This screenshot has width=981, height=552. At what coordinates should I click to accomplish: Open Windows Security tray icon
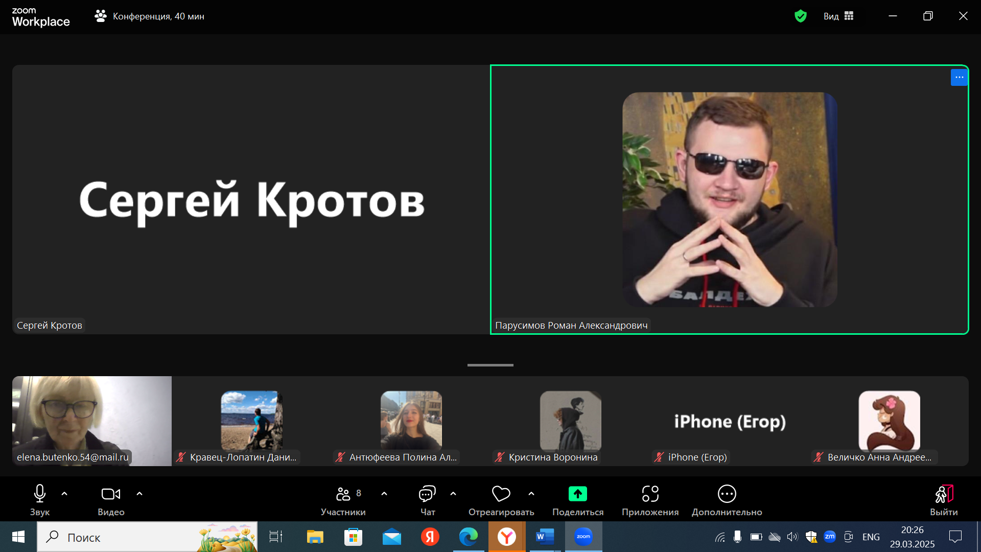[x=811, y=537]
